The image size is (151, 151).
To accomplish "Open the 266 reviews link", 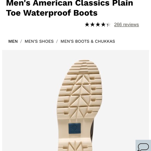I will click(x=127, y=24).
